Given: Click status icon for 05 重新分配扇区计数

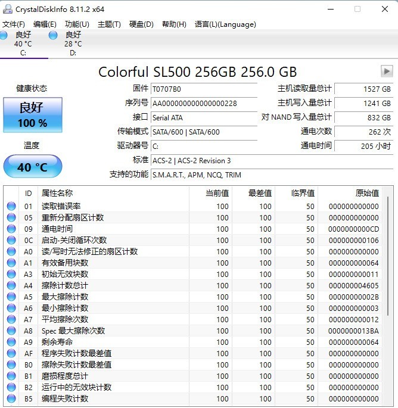Looking at the screenshot, I should [x=11, y=217].
